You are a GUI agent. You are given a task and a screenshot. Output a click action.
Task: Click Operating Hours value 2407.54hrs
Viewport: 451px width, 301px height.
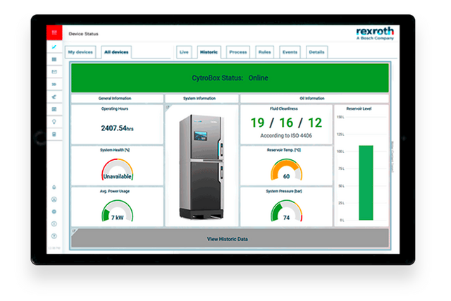(117, 128)
